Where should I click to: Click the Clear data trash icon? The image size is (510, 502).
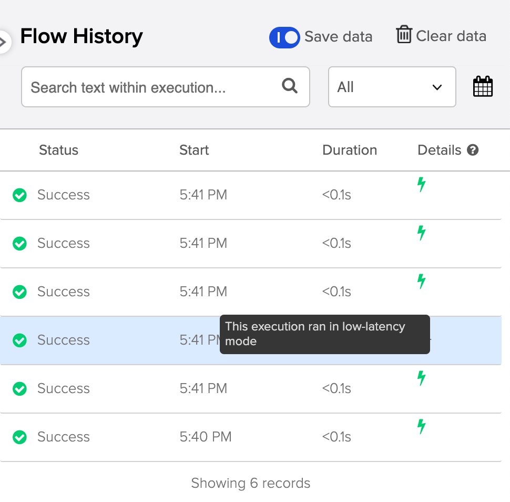[404, 35]
